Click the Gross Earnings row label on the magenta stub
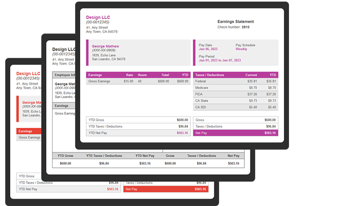 [x=99, y=81]
